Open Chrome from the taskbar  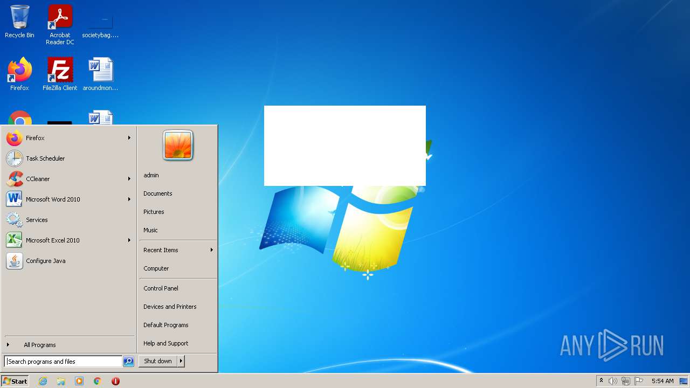[98, 381]
